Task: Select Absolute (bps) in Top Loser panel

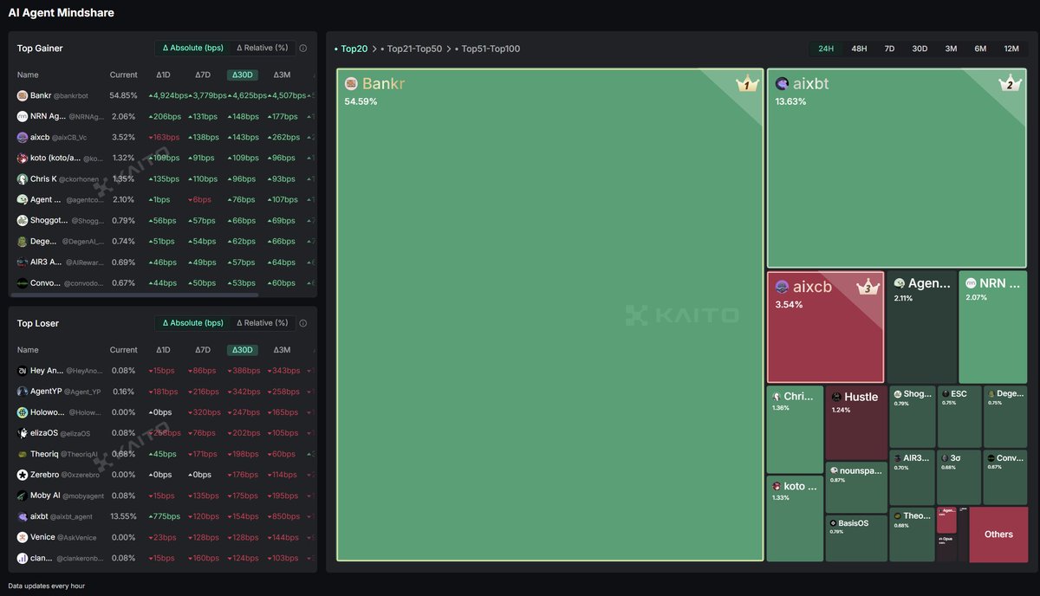Action: (193, 323)
